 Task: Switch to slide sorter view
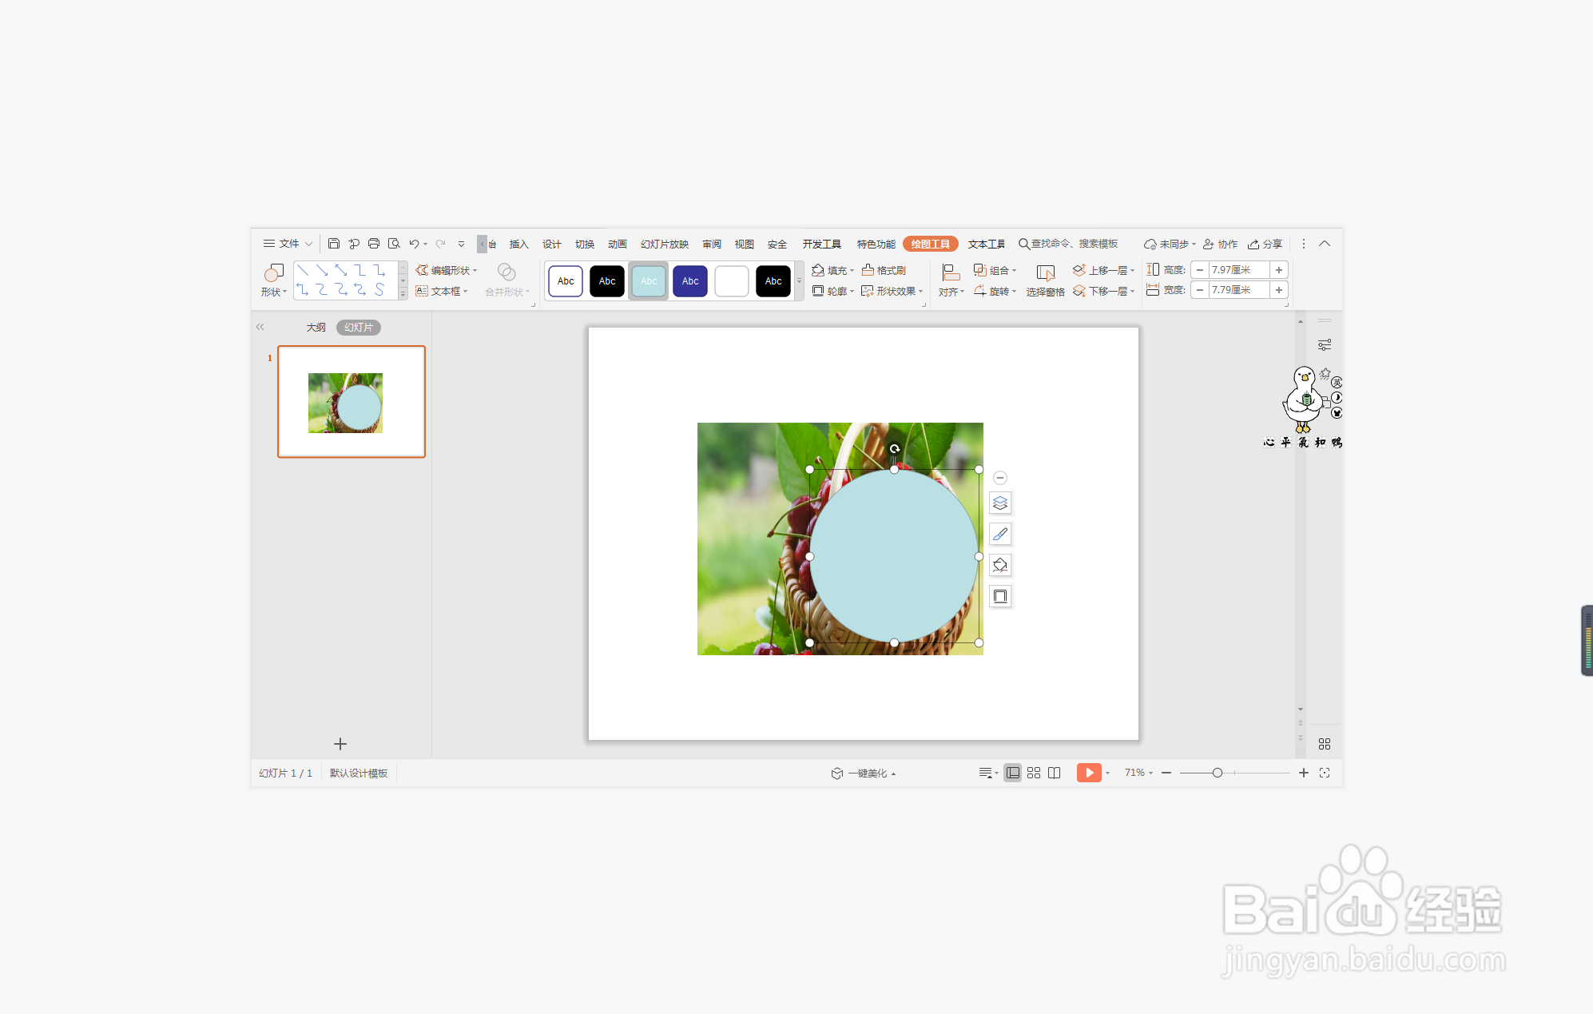pos(1034,773)
